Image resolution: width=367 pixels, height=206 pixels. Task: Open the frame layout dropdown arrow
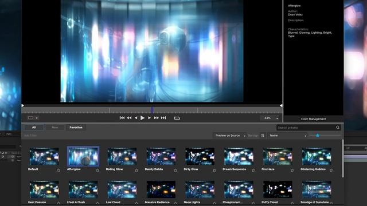click(37, 118)
